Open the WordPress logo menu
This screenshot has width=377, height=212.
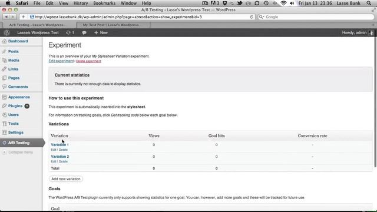(x=6, y=33)
